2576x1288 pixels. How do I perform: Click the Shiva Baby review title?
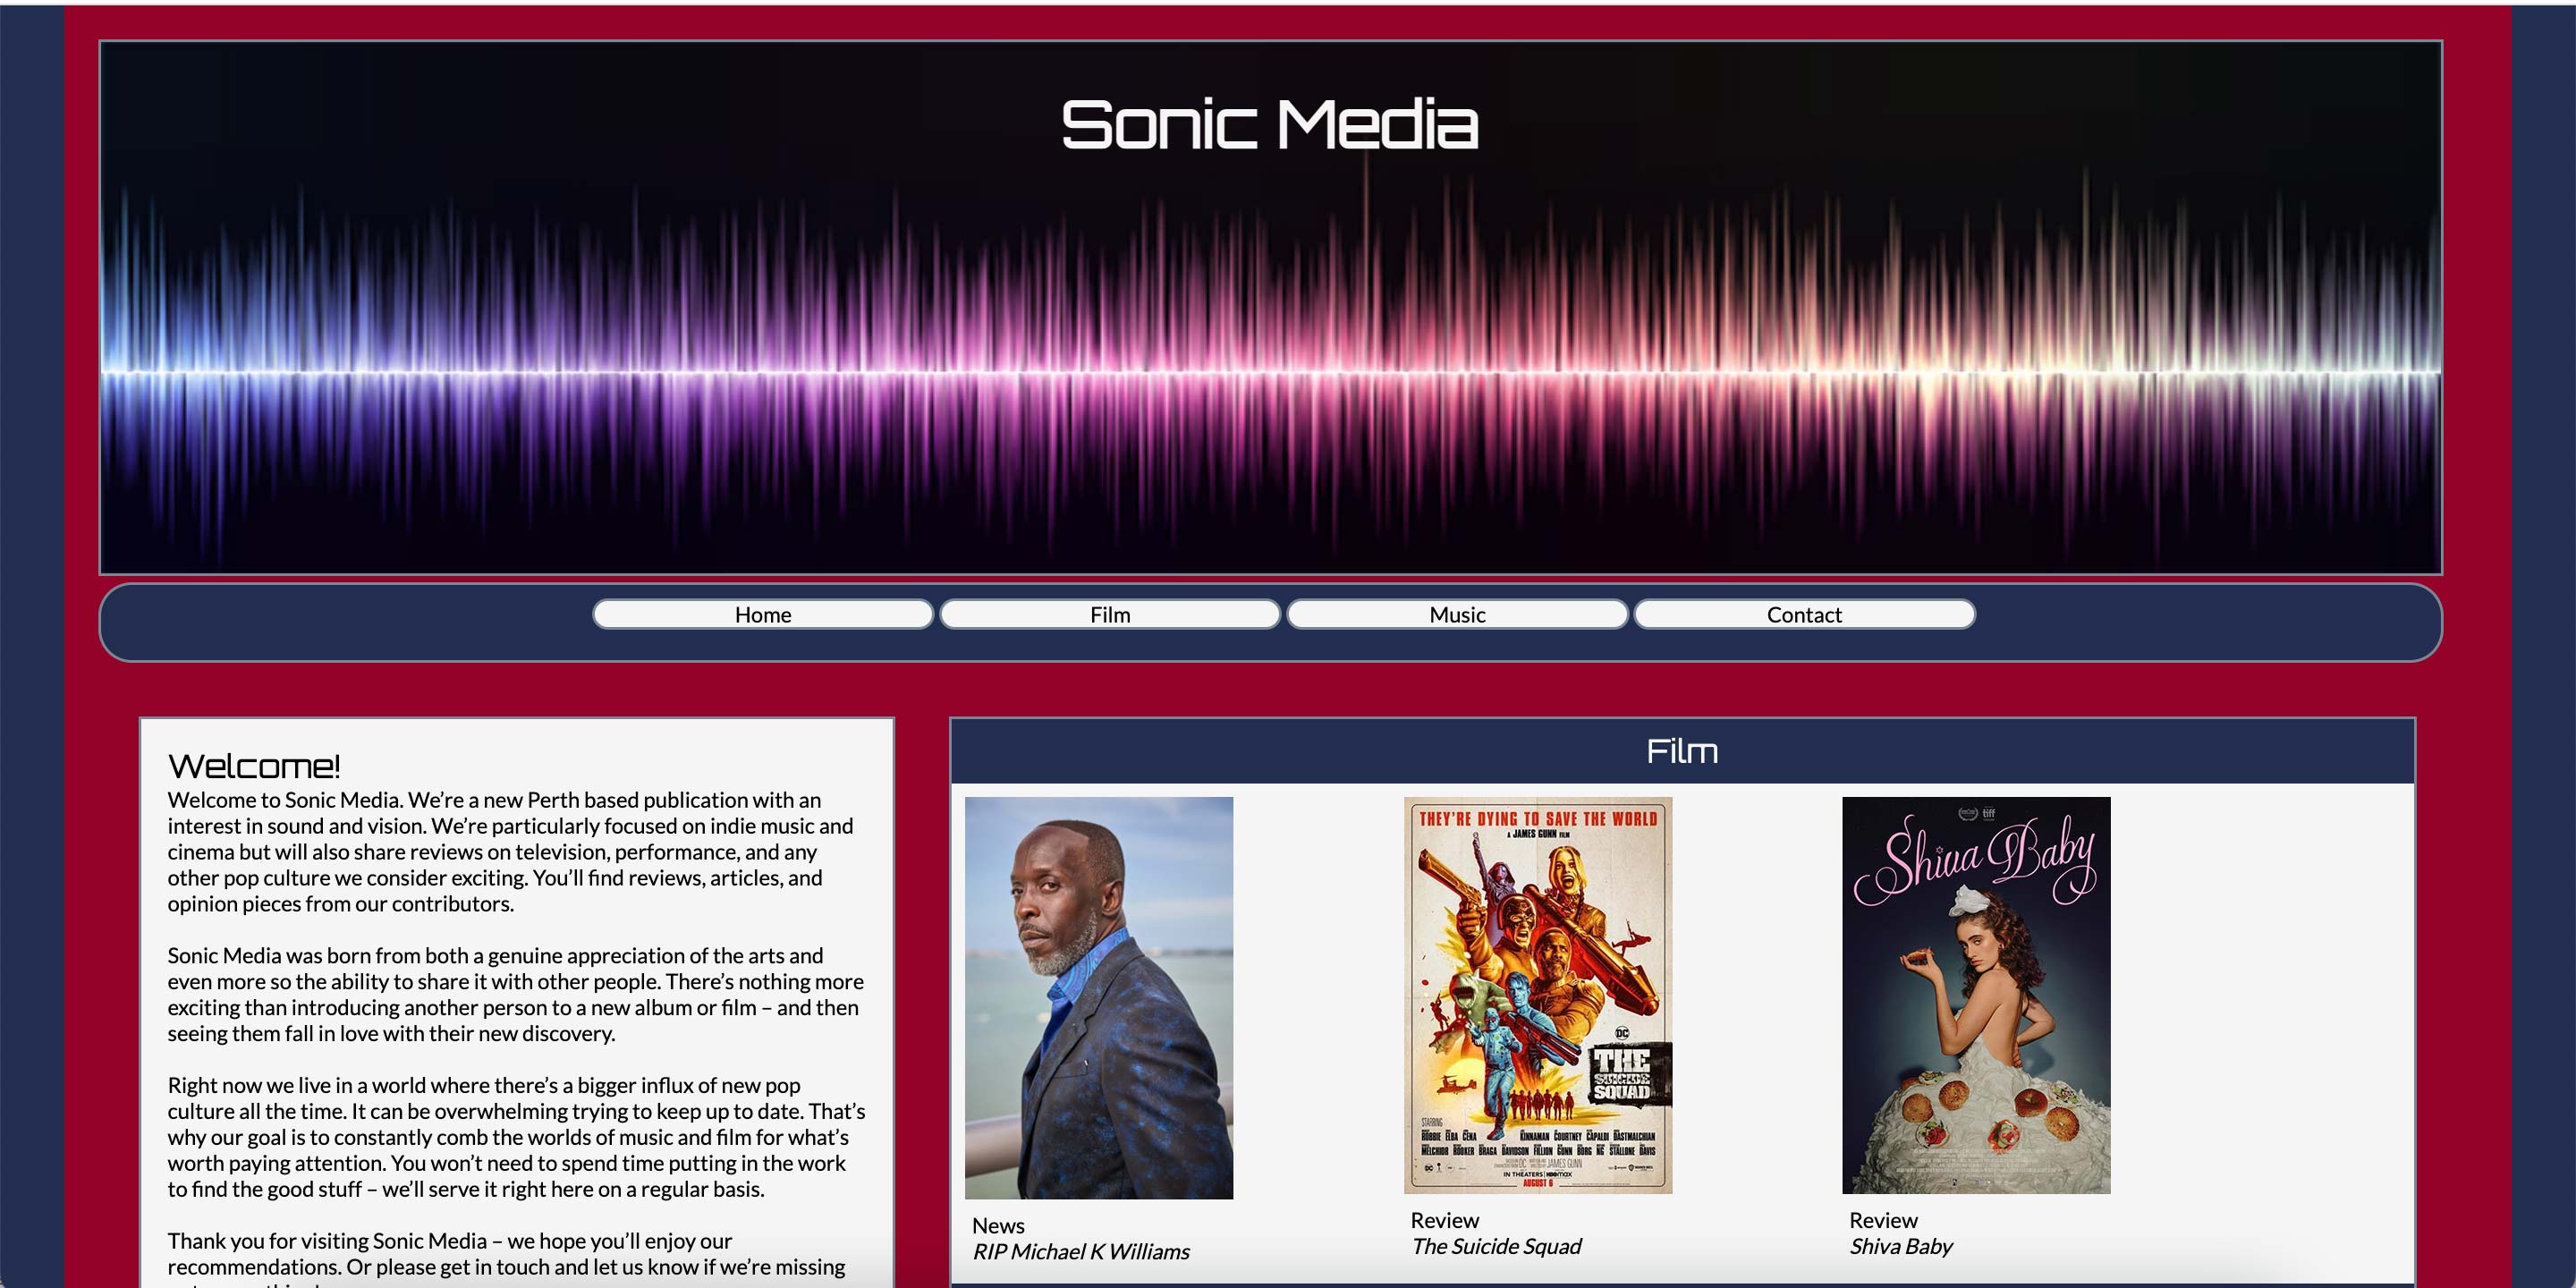click(1900, 1246)
